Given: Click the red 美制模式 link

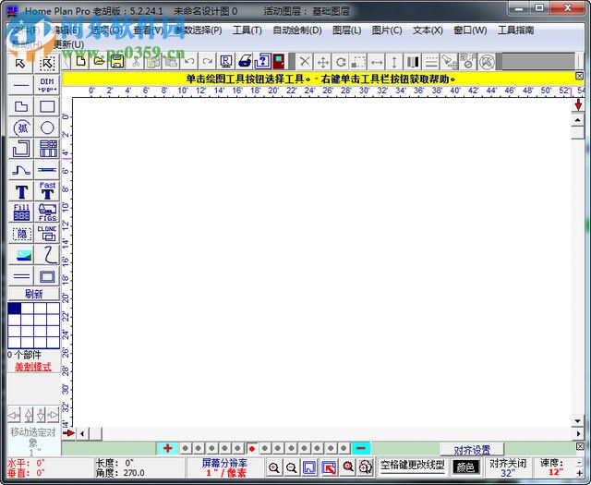Looking at the screenshot, I should point(33,366).
